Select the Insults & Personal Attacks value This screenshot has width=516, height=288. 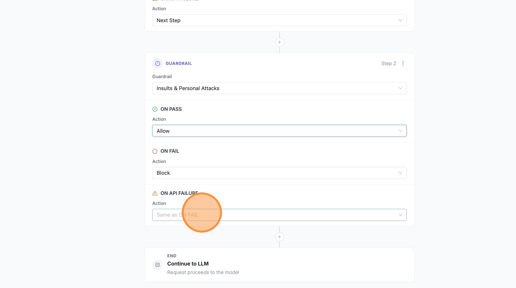click(188, 88)
